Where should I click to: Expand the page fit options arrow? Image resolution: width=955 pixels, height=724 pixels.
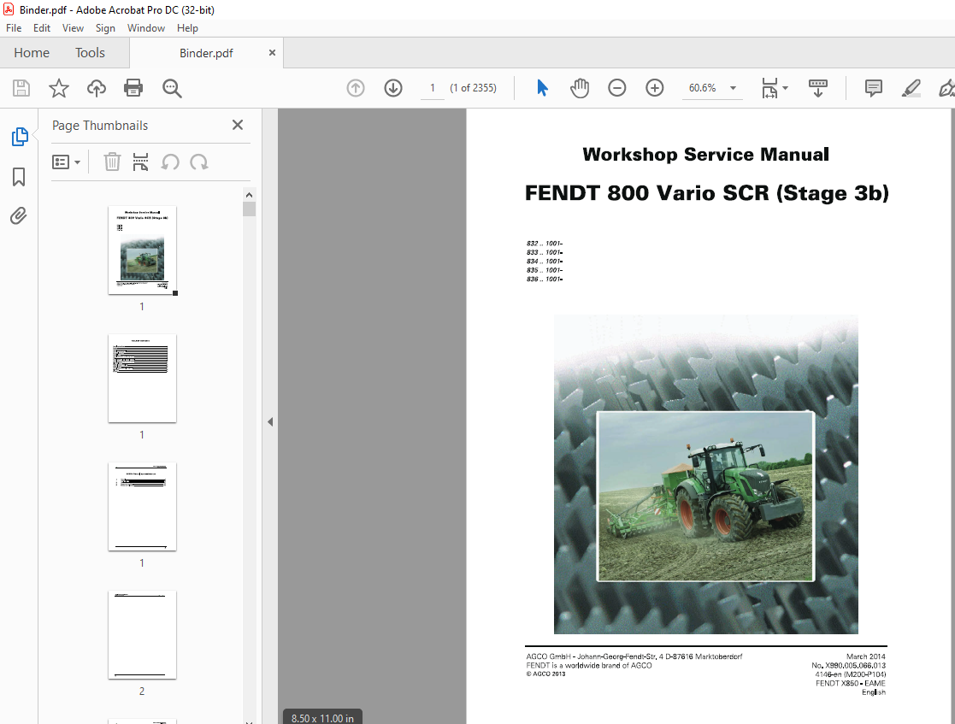point(785,88)
